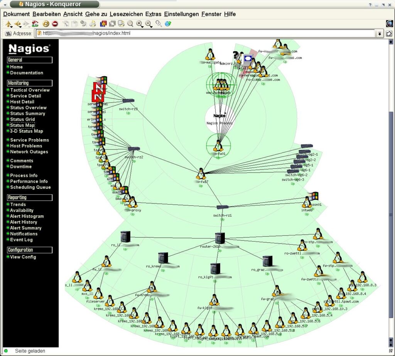395x356 pixels.
Task: Open the Alert Histogram report link
Action: point(27,217)
